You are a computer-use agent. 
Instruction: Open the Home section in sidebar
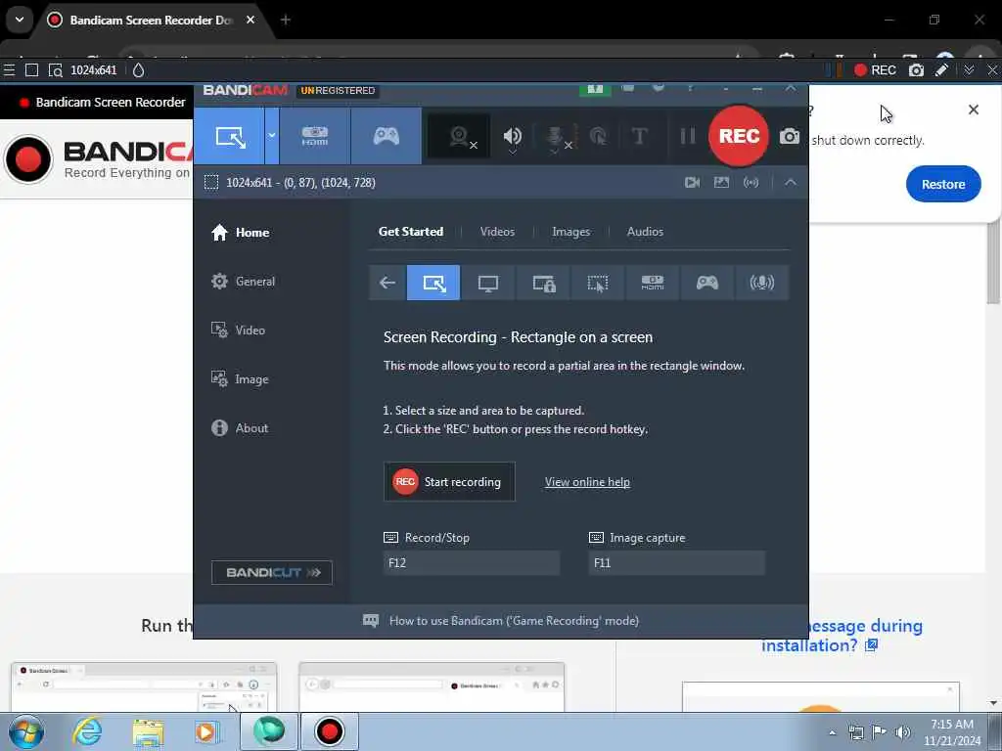click(x=241, y=233)
